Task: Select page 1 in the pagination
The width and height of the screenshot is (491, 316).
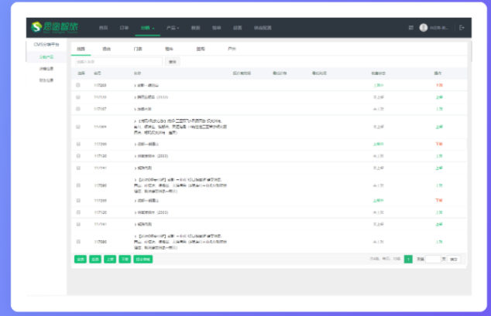Action: click(408, 260)
